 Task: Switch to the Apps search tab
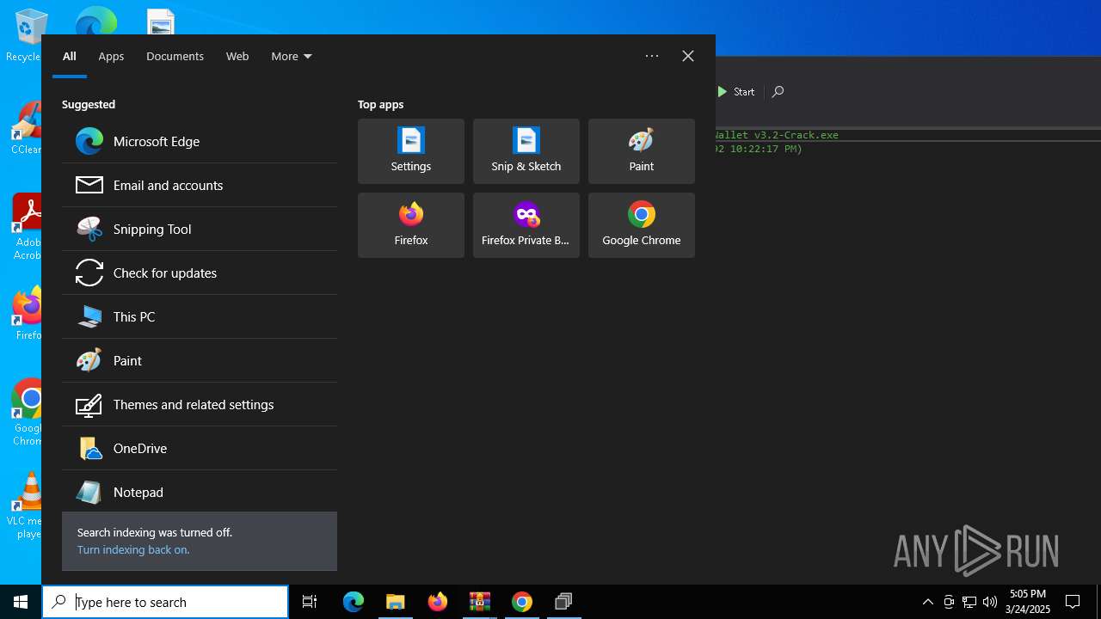coord(111,57)
